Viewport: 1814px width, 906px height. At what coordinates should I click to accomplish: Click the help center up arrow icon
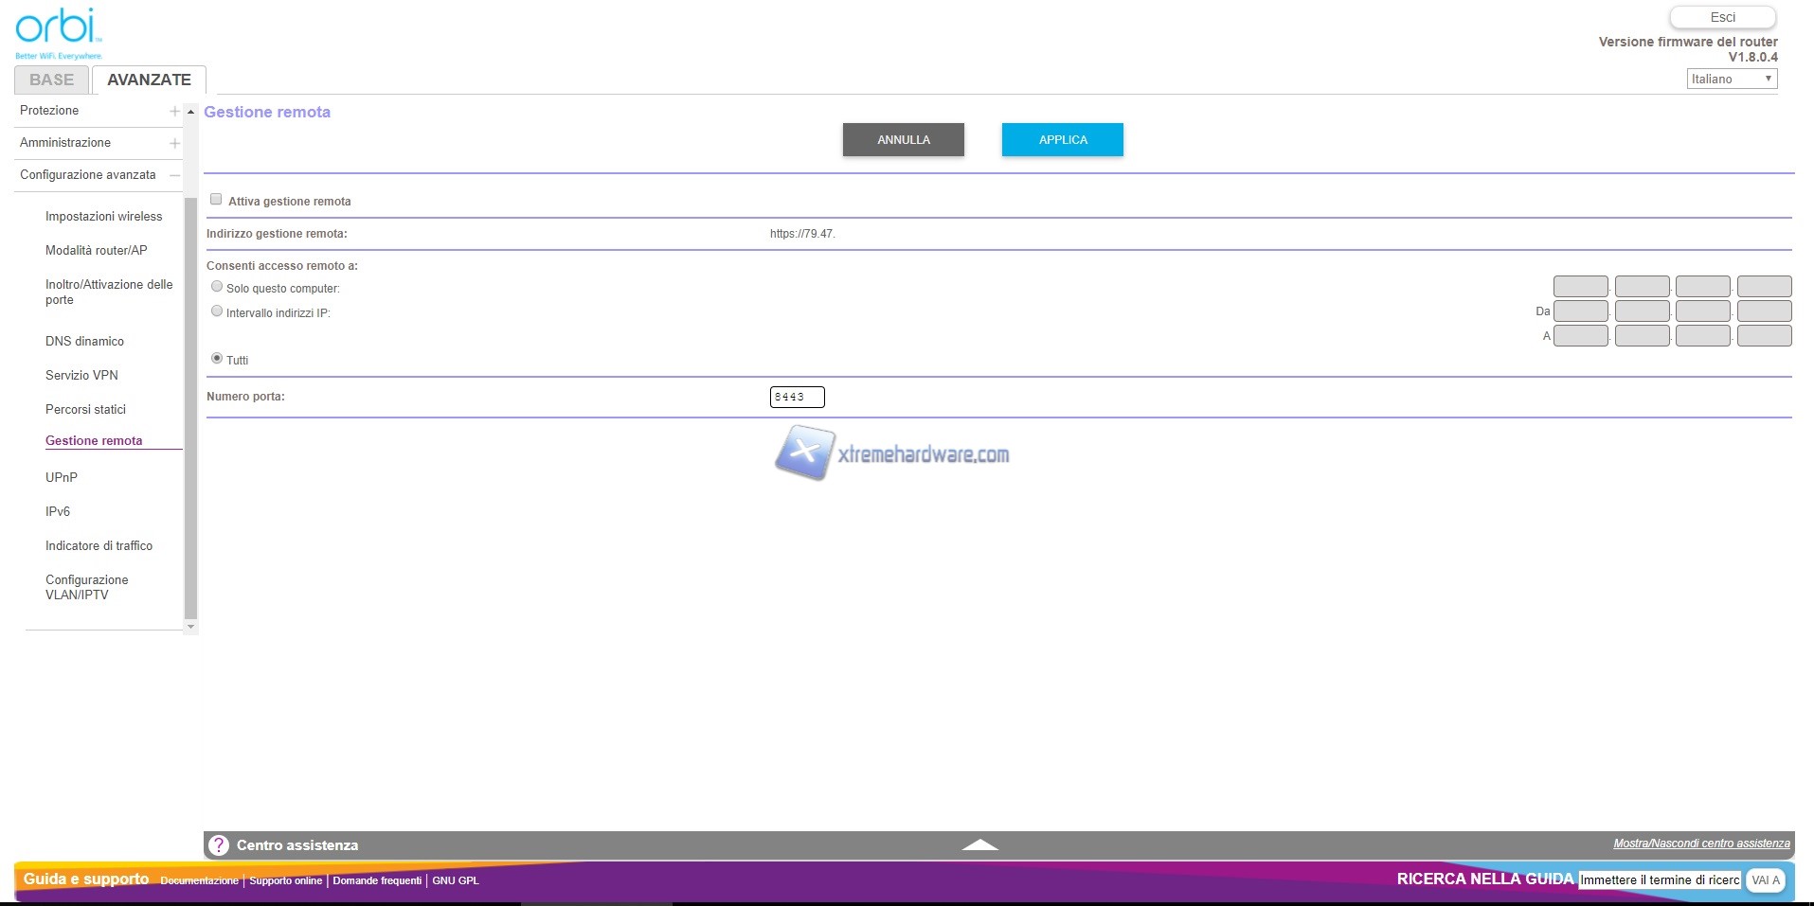coord(979,844)
